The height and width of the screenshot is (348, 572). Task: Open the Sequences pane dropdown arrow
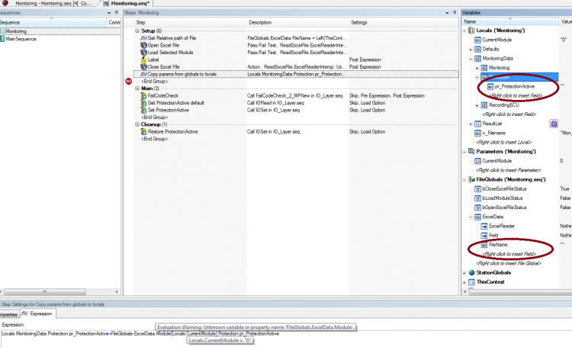click(109, 13)
